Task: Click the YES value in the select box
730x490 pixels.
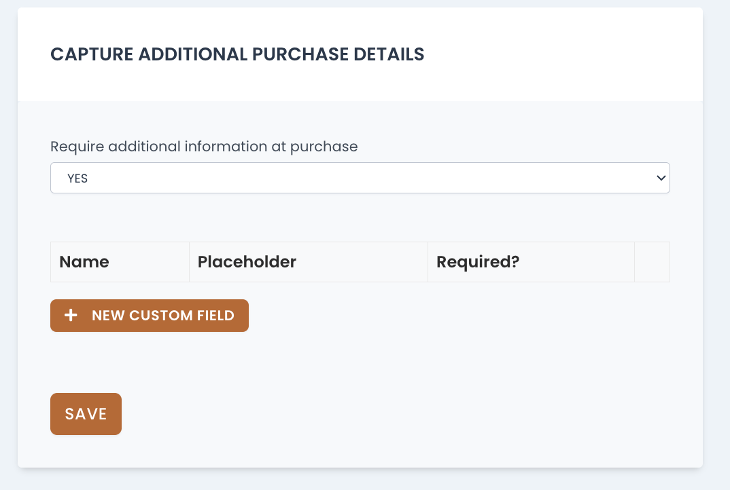Action: coord(77,178)
